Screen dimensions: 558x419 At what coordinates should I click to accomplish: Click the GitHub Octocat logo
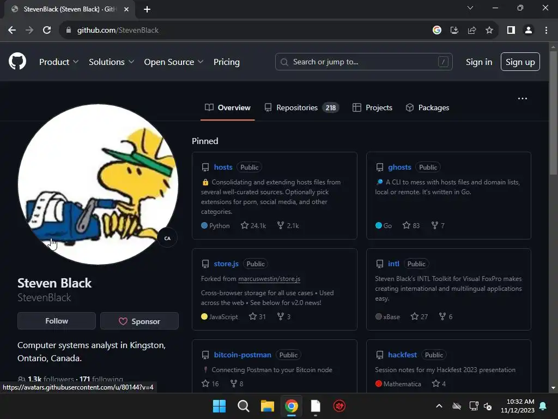[17, 61]
